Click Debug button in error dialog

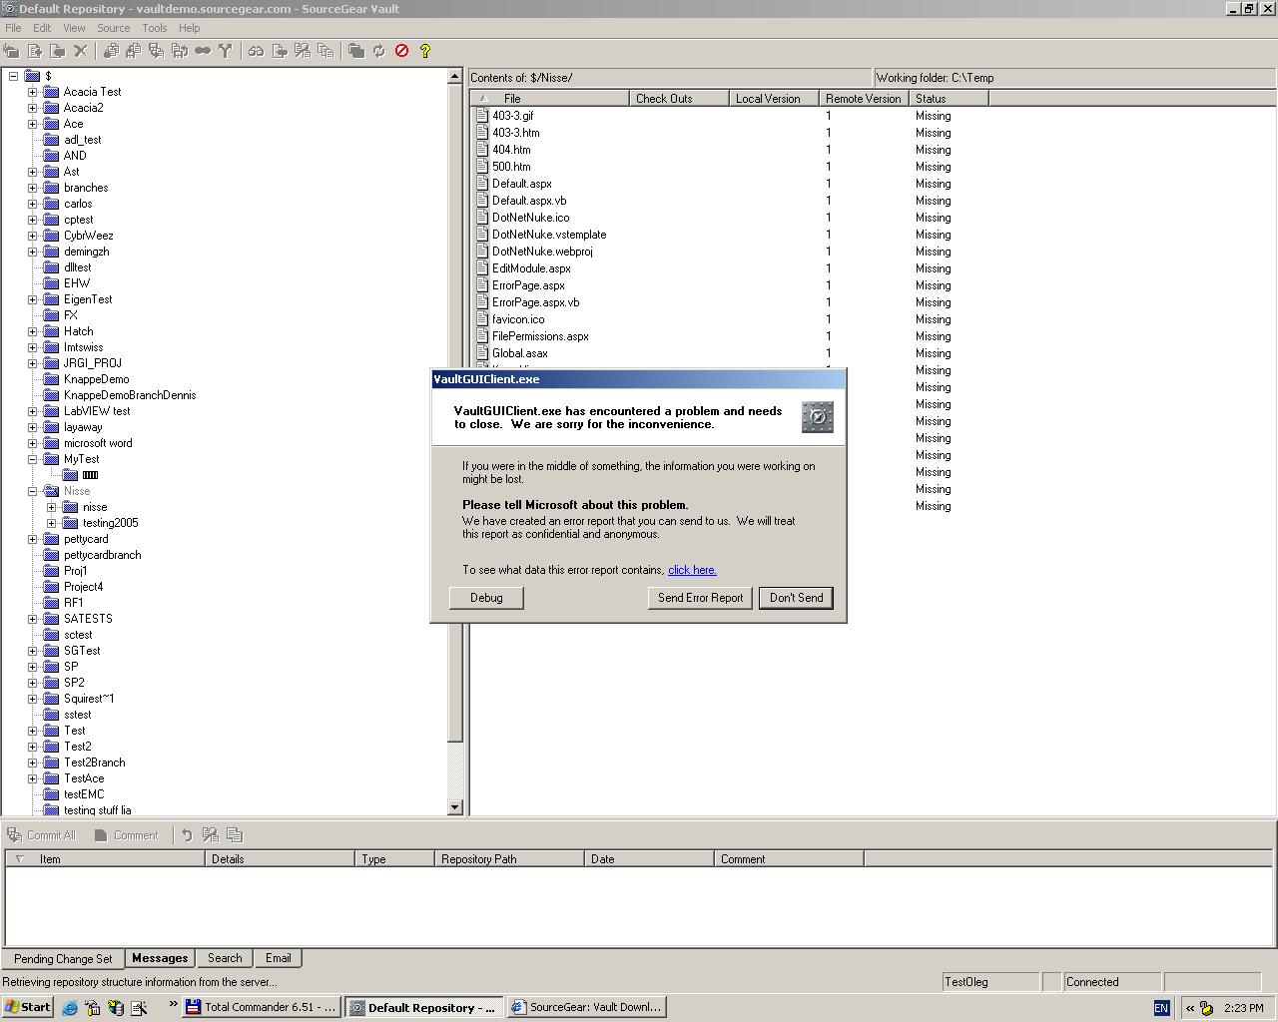[x=486, y=598]
